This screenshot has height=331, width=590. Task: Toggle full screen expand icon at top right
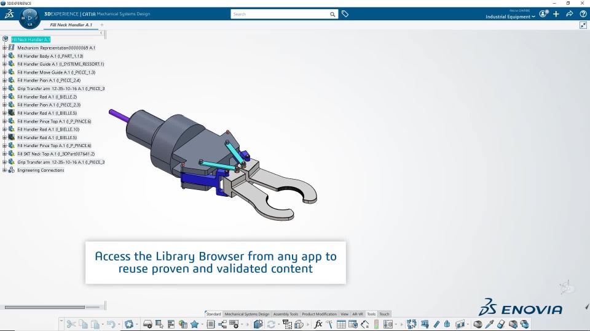(583, 25)
